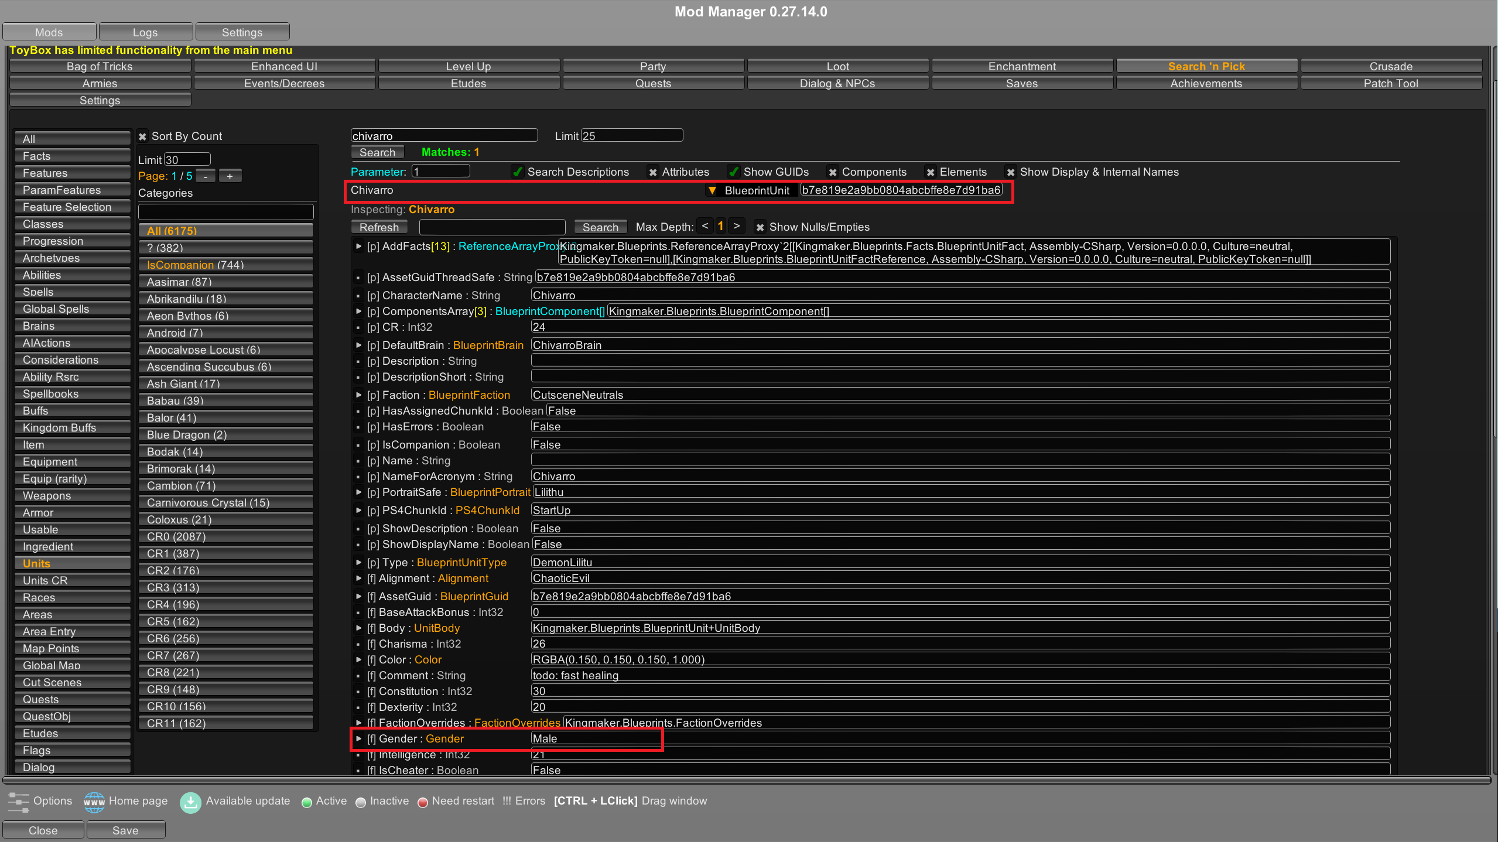The height and width of the screenshot is (842, 1498).
Task: Open the Patch Tool tab
Action: point(1391,83)
